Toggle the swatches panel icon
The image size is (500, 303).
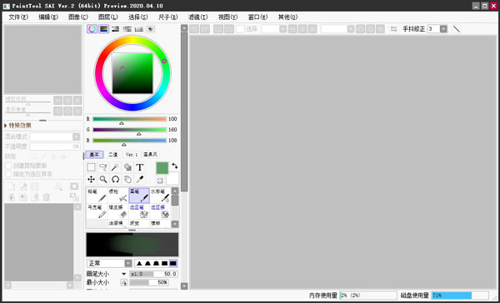[x=139, y=29]
